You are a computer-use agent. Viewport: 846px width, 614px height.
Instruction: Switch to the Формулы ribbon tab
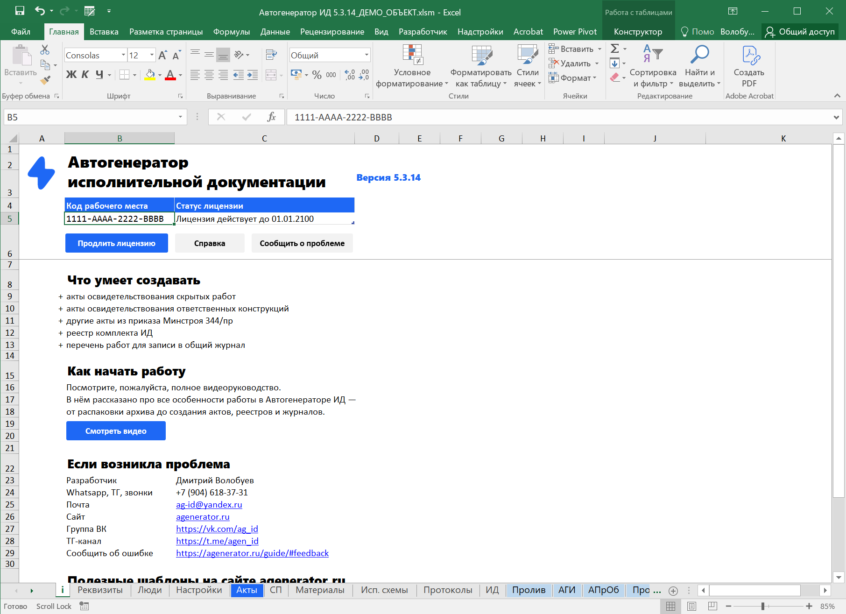(x=232, y=32)
